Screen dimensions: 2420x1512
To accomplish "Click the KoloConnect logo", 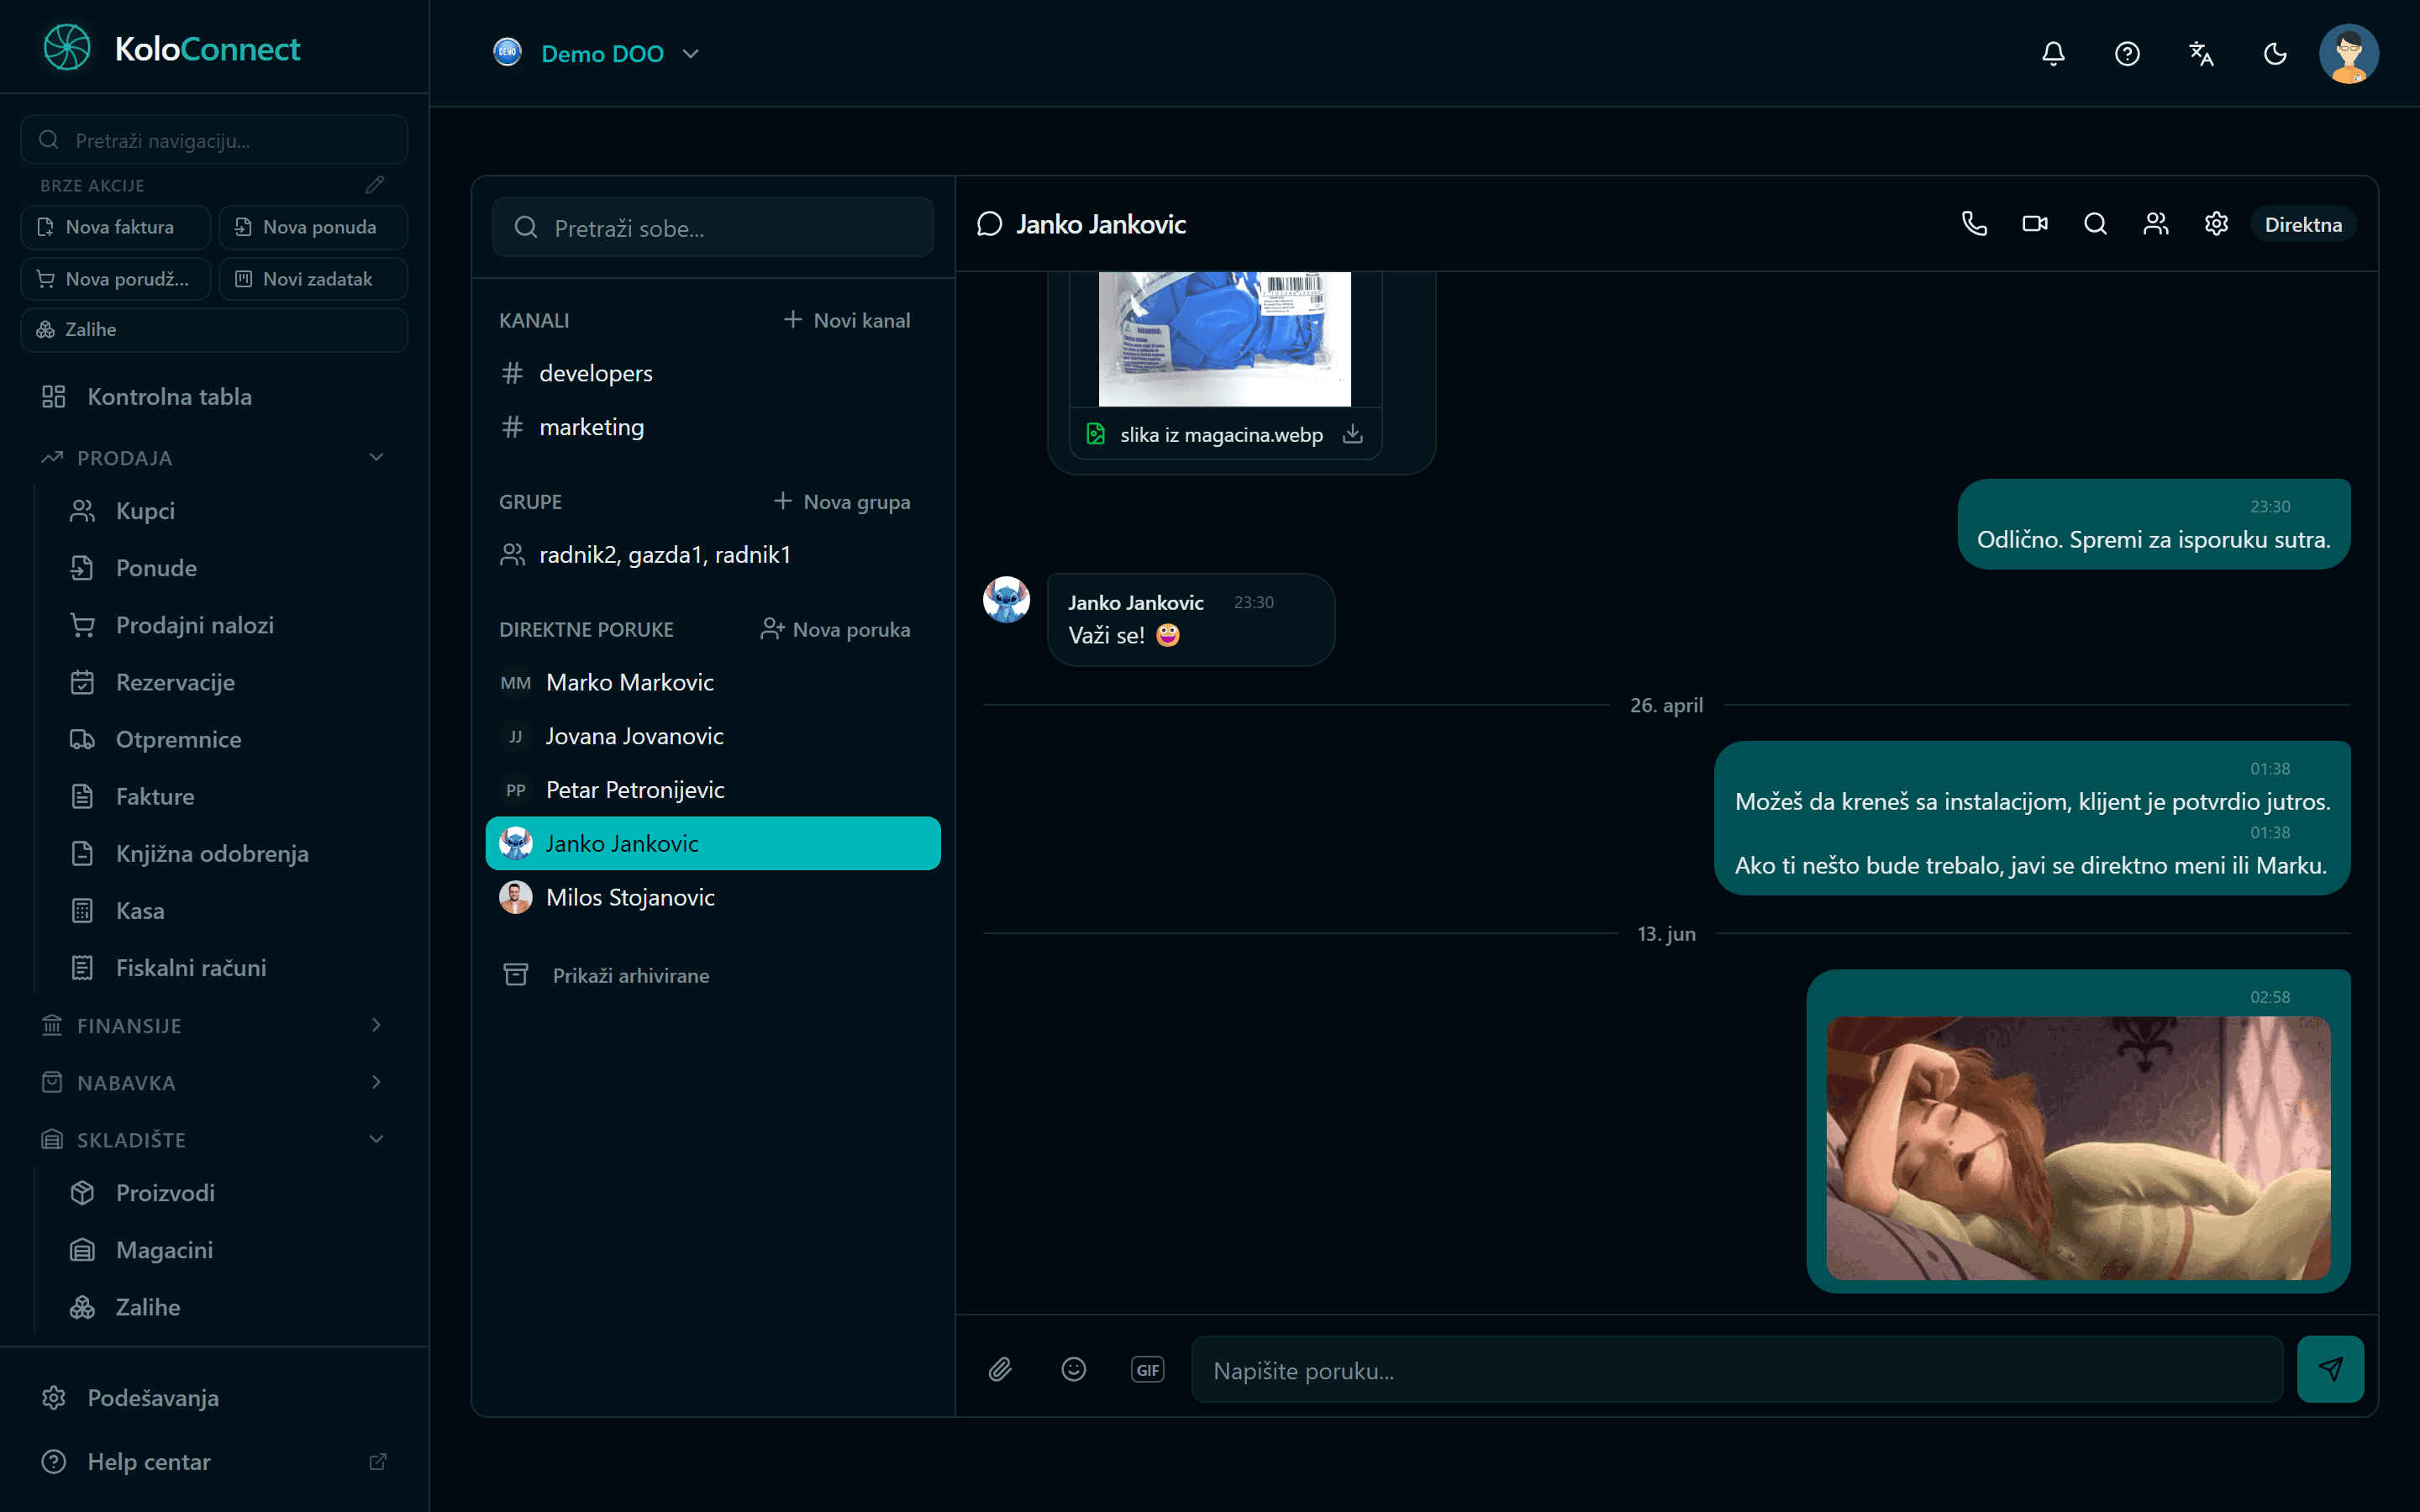I will point(172,48).
